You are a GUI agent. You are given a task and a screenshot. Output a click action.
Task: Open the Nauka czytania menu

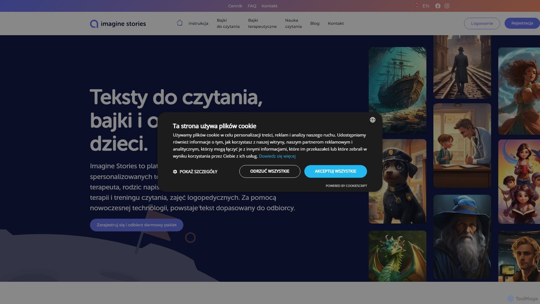point(293,23)
